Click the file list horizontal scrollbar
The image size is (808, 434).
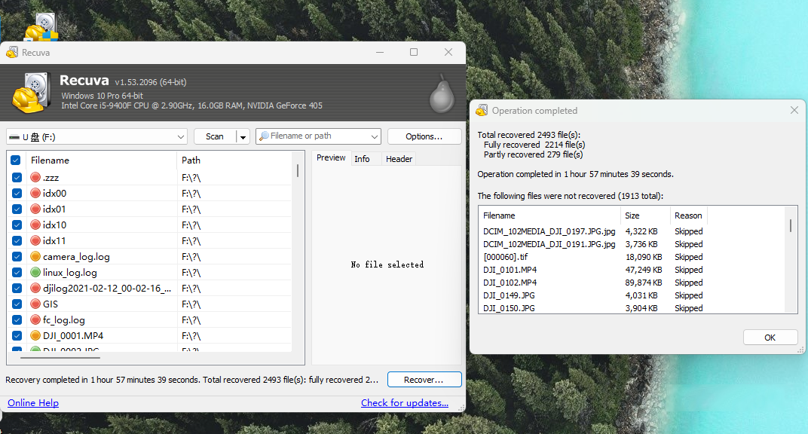pos(60,357)
